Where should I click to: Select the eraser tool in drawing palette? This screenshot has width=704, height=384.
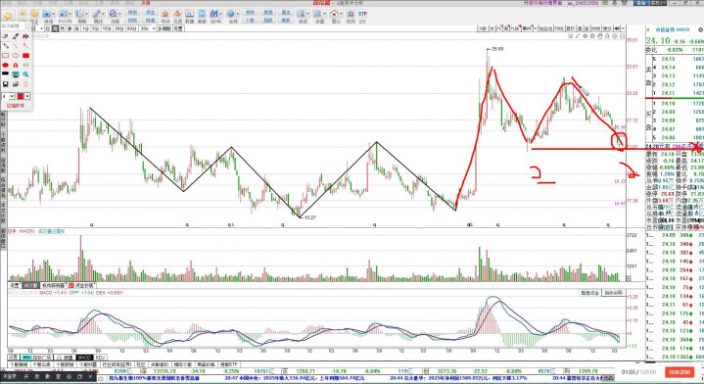[x=6, y=36]
